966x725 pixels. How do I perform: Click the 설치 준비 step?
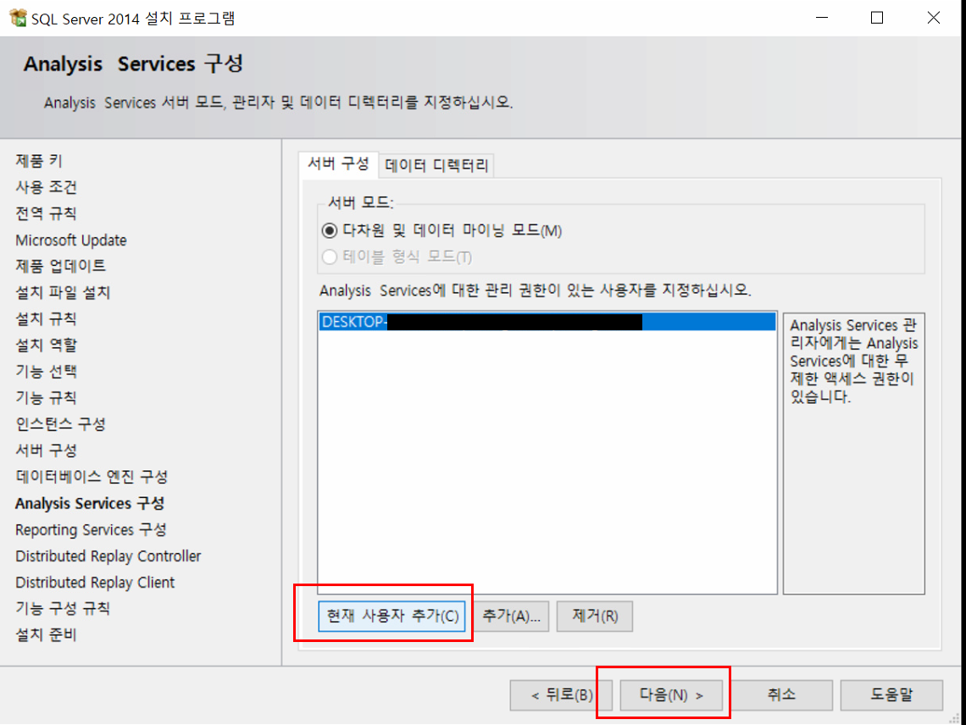47,635
